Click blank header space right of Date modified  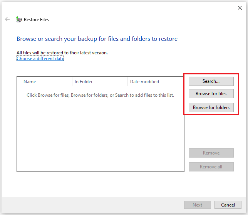click(179, 82)
